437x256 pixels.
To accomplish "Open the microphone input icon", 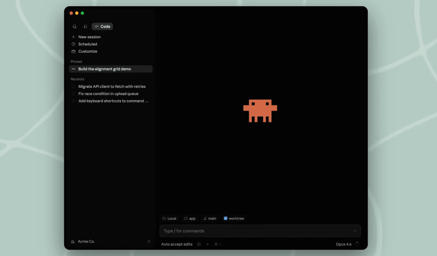I will click(216, 244).
